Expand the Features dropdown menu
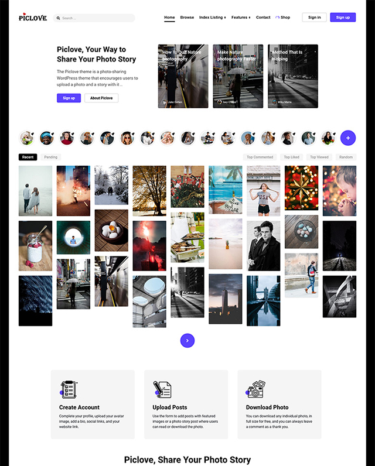Image resolution: width=375 pixels, height=466 pixels. [x=241, y=18]
